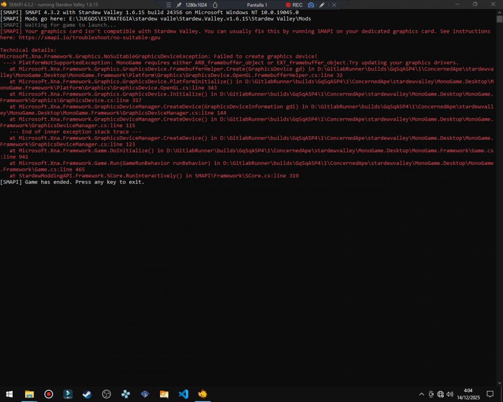Screen dimensions: 503x402
Task: Expand the hidden system tray icons
Action: (x=422, y=394)
